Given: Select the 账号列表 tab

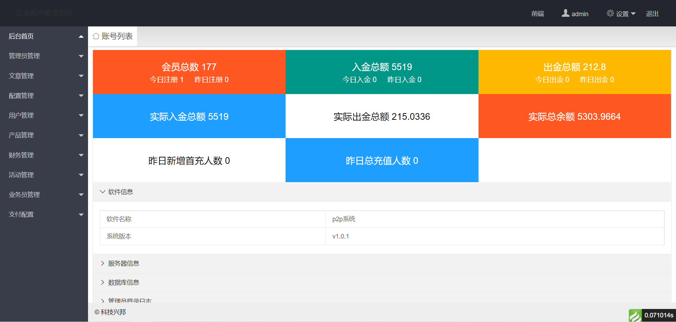Looking at the screenshot, I should tap(113, 36).
